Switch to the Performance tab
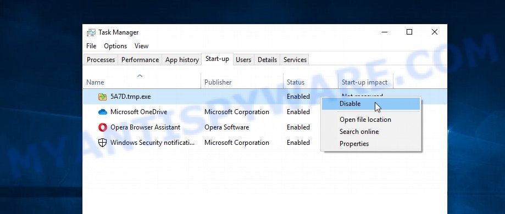The height and width of the screenshot is (214, 505). pos(140,60)
